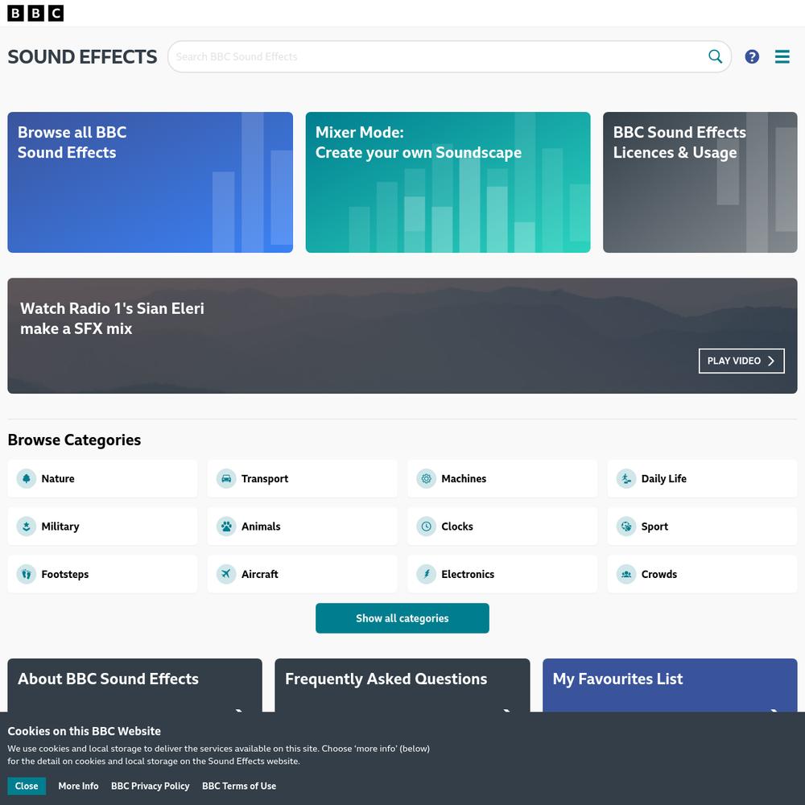Select the Crowds category label
805x805 pixels.
coord(659,574)
